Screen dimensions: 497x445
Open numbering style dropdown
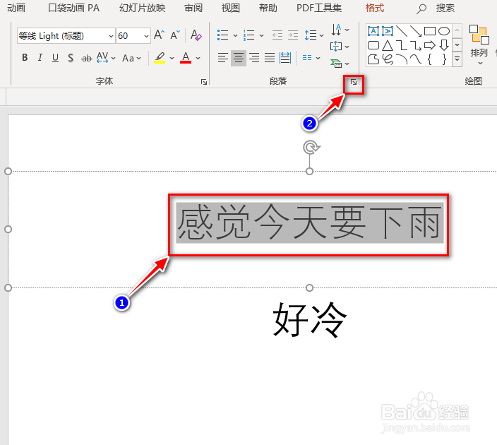[x=261, y=35]
